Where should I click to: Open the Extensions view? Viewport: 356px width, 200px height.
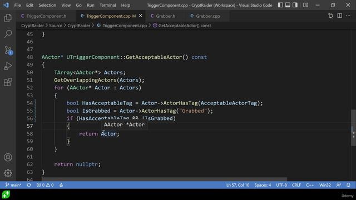(x=8, y=82)
